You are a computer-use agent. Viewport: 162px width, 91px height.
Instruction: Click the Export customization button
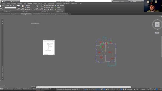coord(28,8)
